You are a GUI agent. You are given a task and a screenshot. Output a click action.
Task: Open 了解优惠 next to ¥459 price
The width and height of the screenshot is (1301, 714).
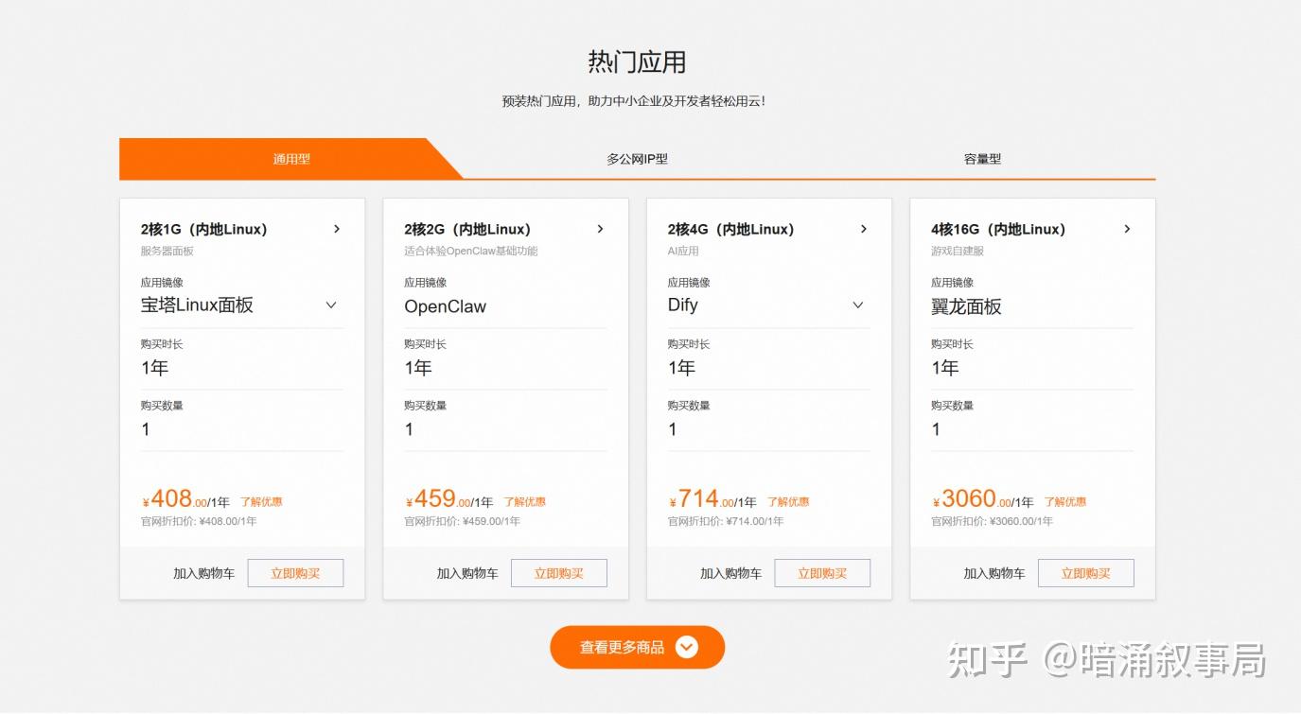[x=524, y=502]
